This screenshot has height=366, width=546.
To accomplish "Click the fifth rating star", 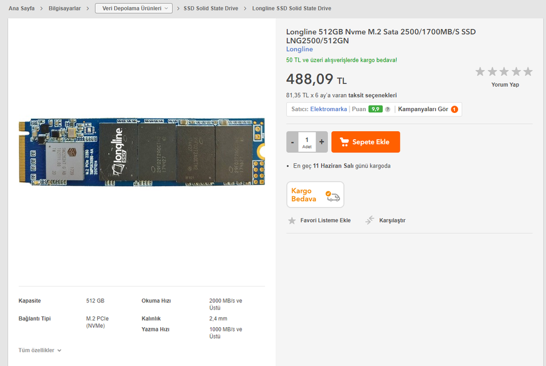I will point(528,72).
